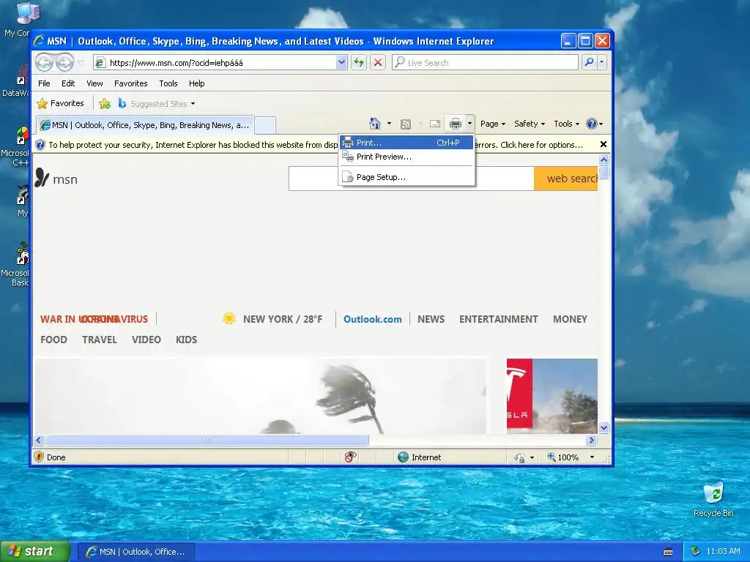Open the Safety command bar menu

click(x=529, y=124)
